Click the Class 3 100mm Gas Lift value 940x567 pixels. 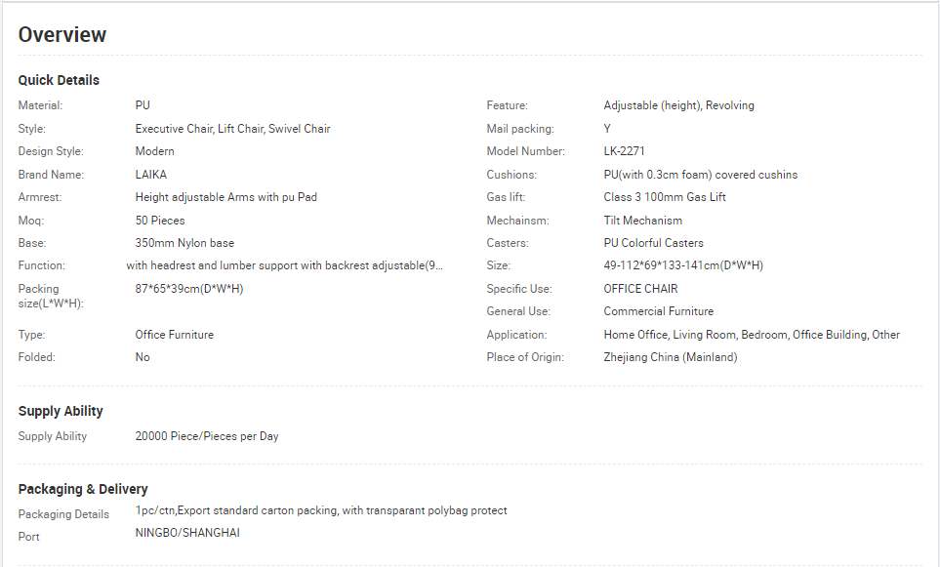[x=665, y=197]
